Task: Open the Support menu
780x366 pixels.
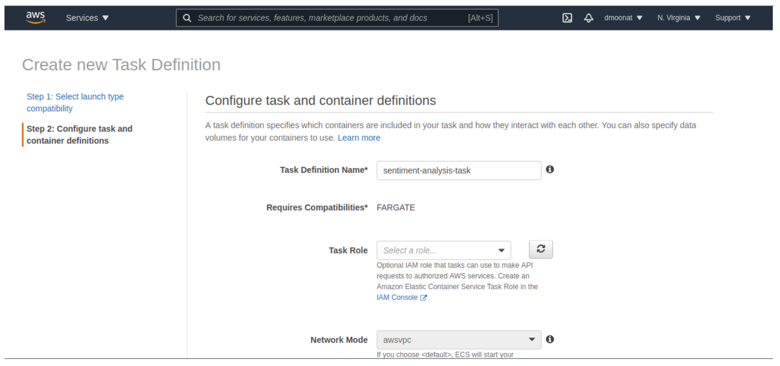Action: point(732,18)
